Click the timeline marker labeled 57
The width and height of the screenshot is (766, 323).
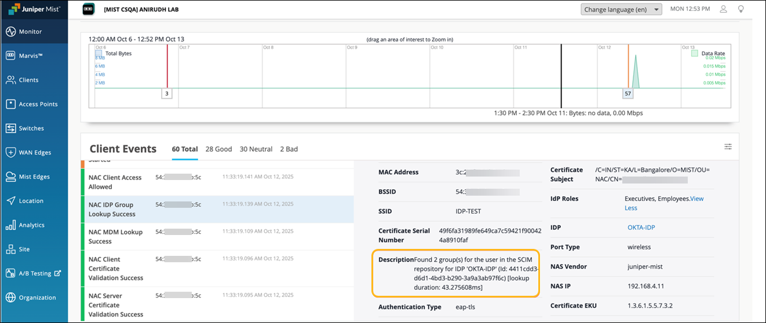(628, 93)
